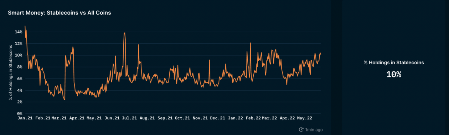Screen dimensions: 449x135
Task: Click the Nov.21 x-axis label
Action: click(200, 118)
